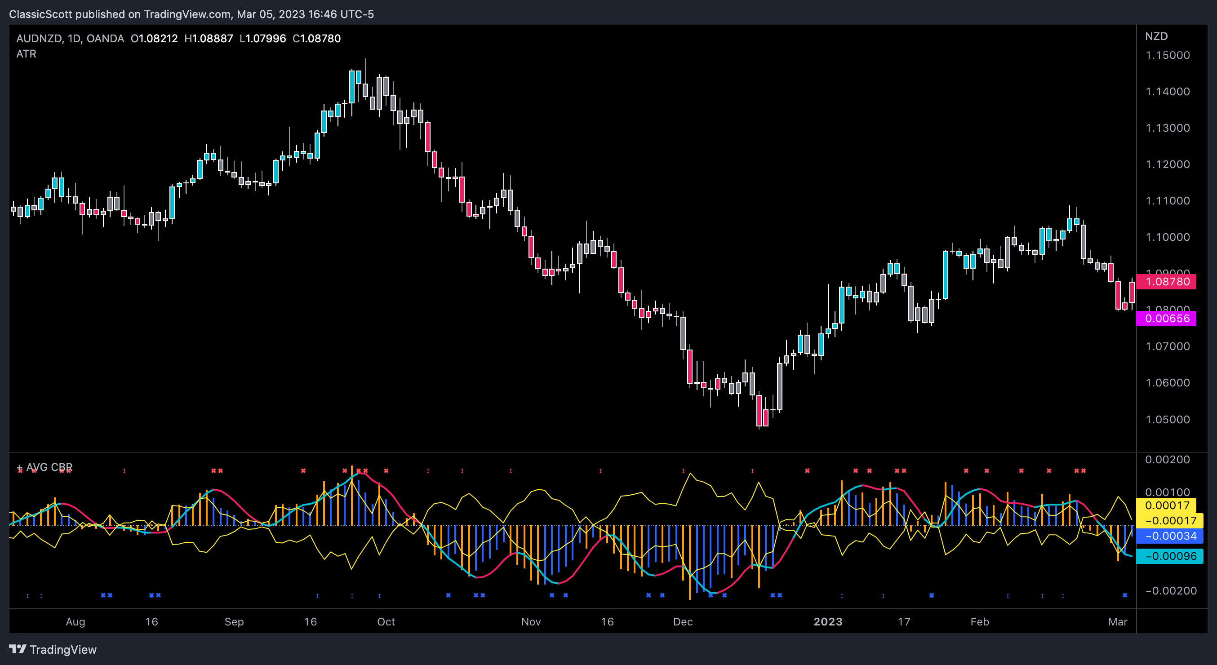Image resolution: width=1217 pixels, height=665 pixels.
Task: Click the TradingView logo icon
Action: tap(18, 649)
